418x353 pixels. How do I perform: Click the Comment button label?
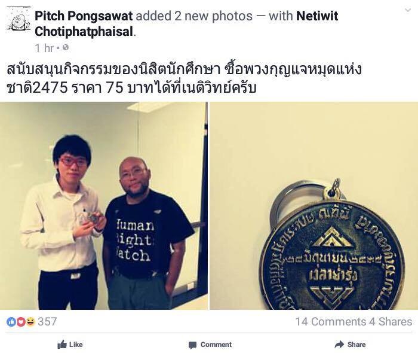(x=216, y=345)
